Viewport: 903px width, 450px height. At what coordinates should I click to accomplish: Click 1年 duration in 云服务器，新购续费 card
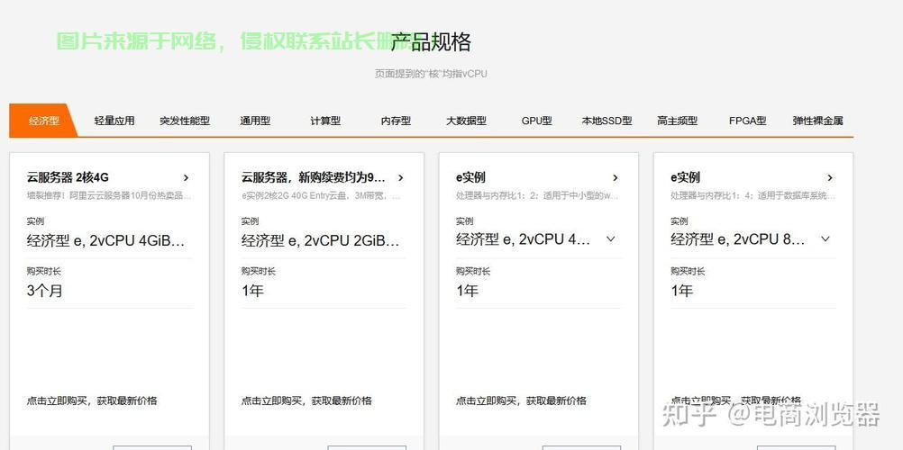[252, 291]
